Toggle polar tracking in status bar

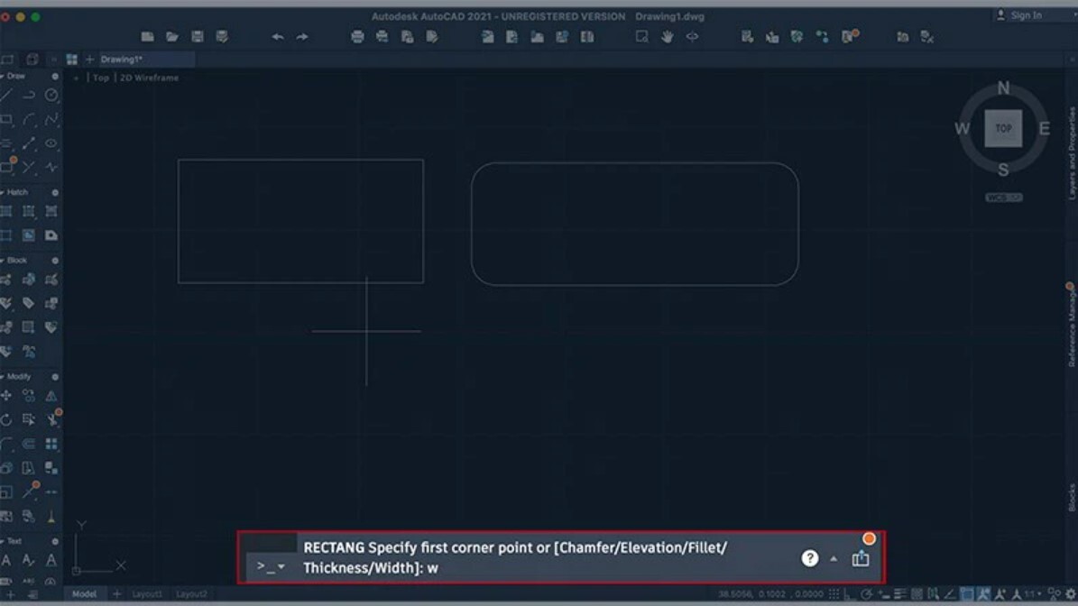point(866,594)
